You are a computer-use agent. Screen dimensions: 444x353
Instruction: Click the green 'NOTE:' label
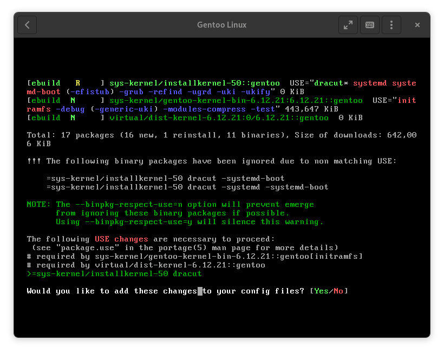point(38,205)
